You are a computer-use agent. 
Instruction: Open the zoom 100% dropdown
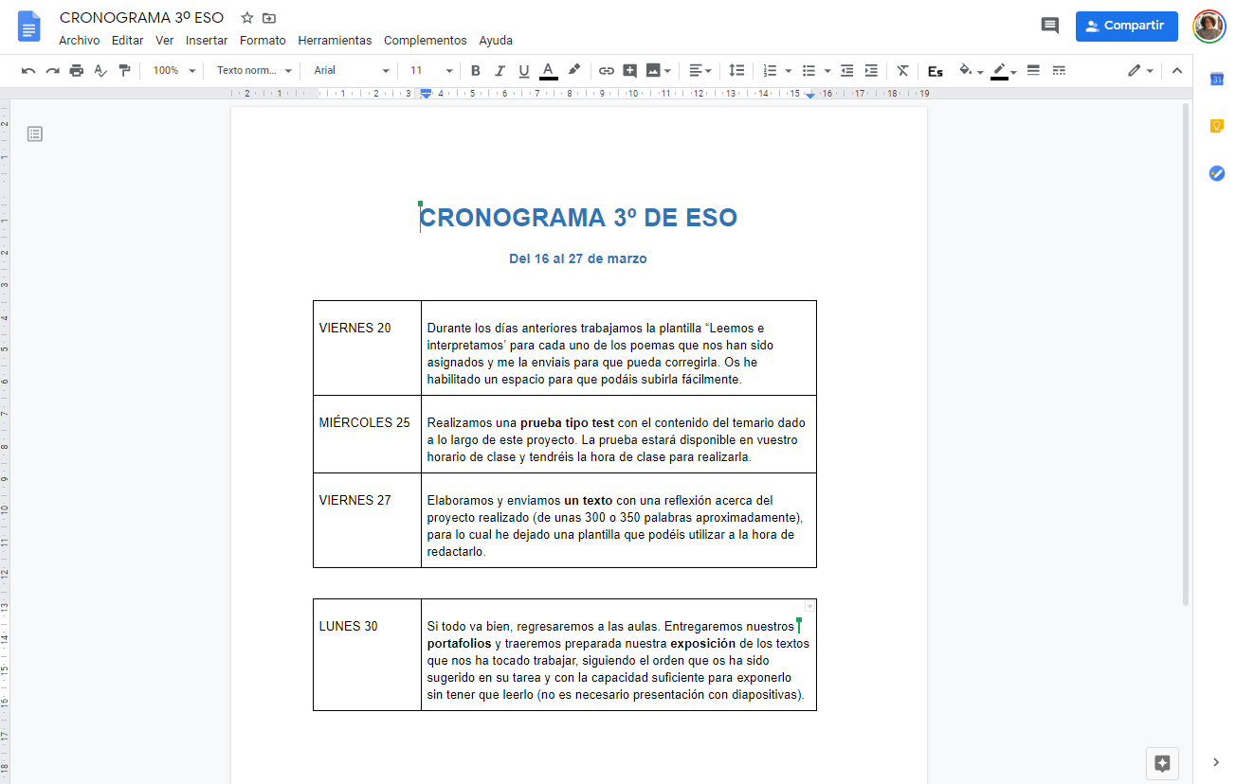point(174,71)
